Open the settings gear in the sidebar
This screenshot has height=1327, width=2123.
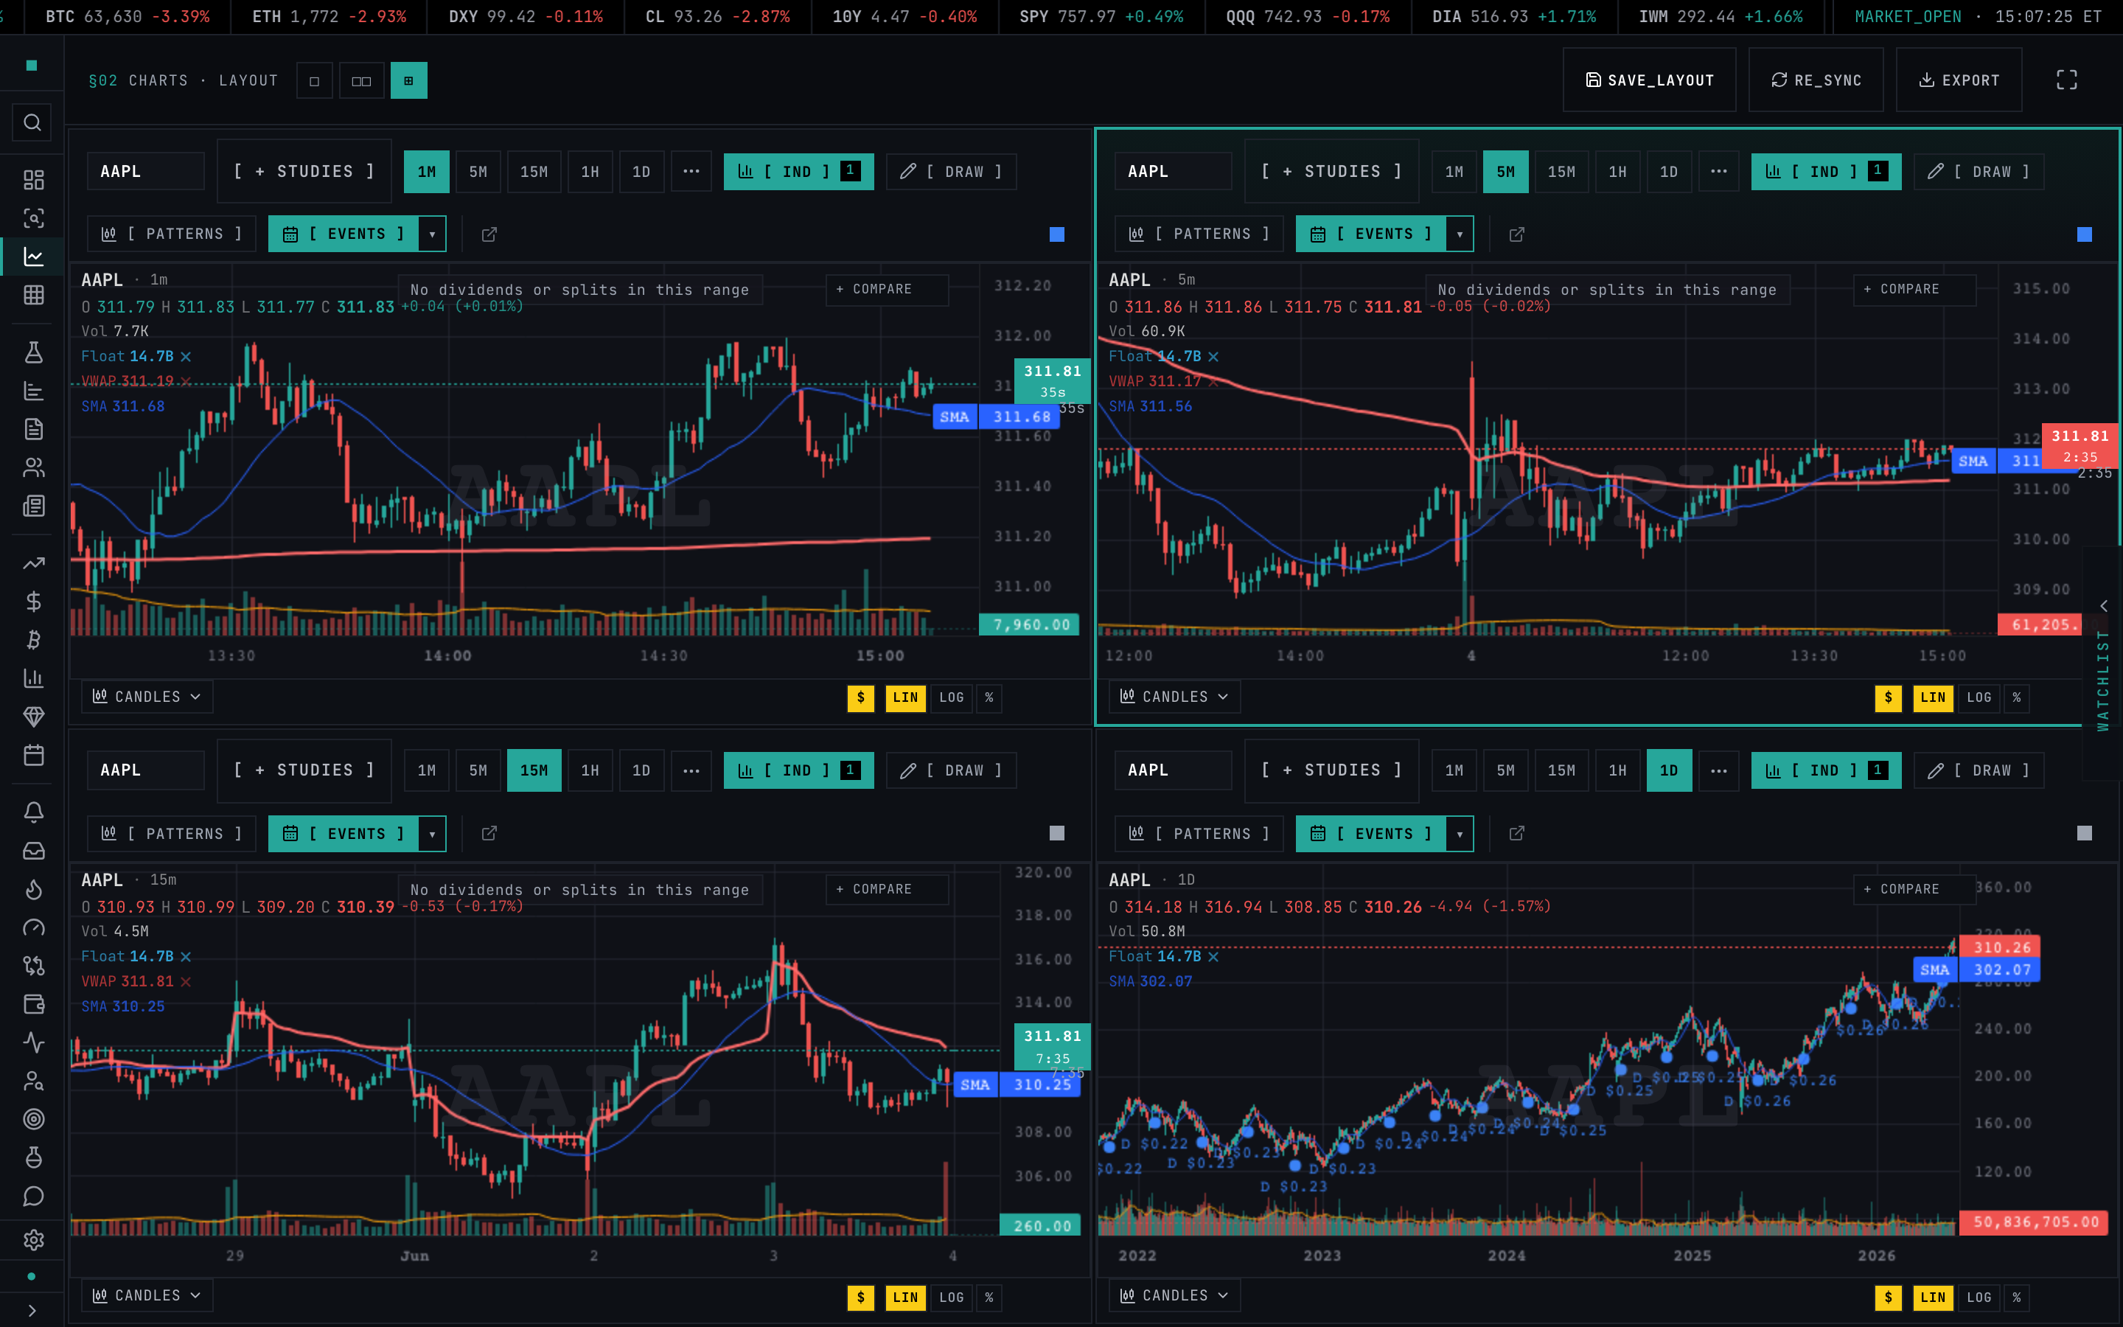pyautogui.click(x=33, y=1240)
